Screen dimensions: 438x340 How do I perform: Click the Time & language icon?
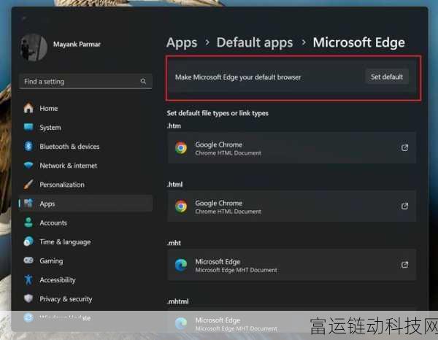[x=28, y=242]
